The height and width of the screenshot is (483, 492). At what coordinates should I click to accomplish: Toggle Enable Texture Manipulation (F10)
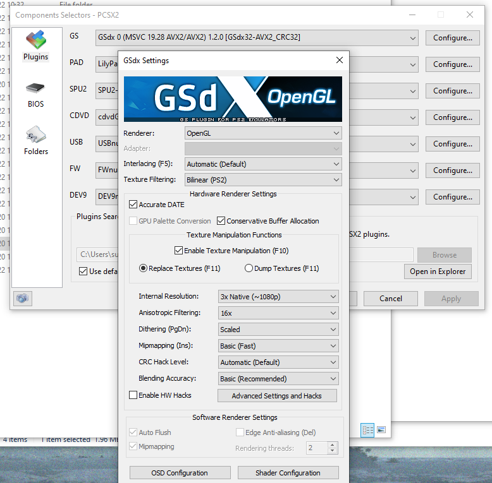tap(178, 251)
